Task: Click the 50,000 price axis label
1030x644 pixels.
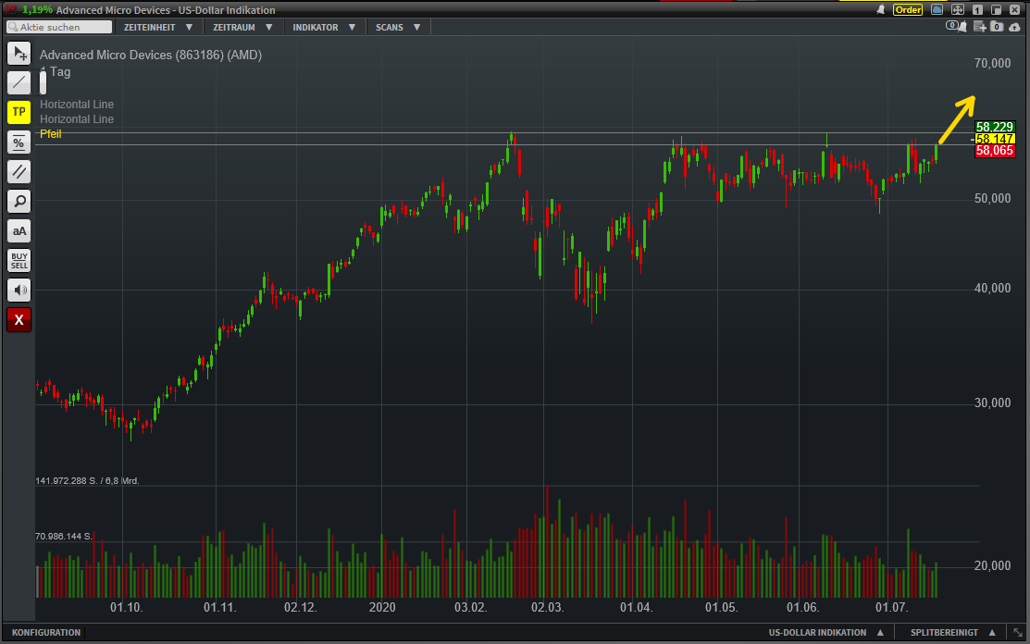Action: 993,198
